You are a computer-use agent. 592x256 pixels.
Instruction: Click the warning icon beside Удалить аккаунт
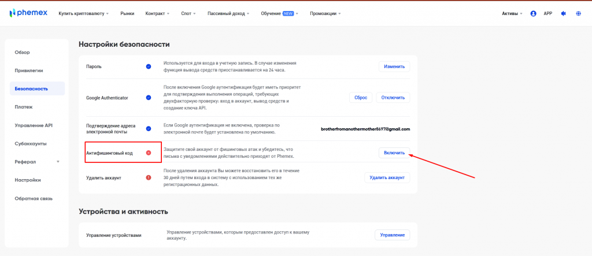(x=149, y=177)
